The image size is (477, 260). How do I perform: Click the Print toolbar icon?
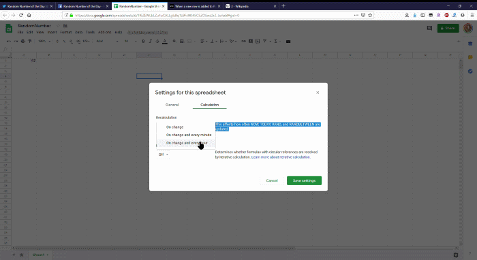point(22,42)
